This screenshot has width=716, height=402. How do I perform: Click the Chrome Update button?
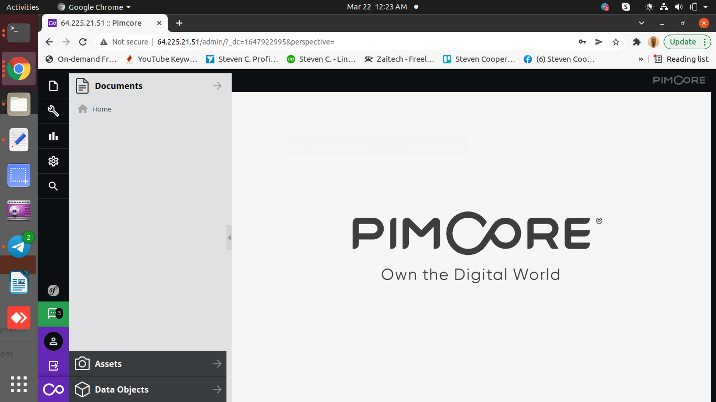click(x=683, y=42)
